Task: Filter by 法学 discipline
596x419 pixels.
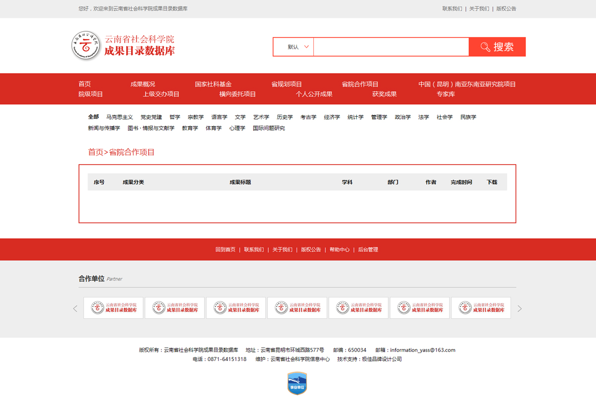Action: tap(424, 117)
